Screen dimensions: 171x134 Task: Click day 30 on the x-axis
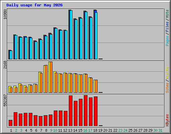point(155,130)
